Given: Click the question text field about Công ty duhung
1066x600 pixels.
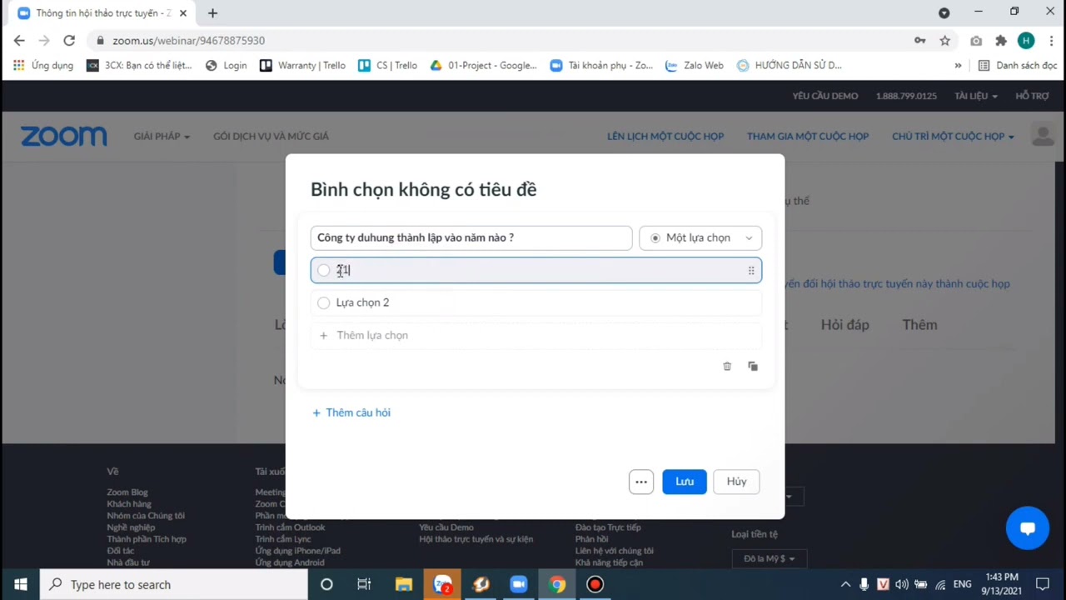Looking at the screenshot, I should (471, 237).
